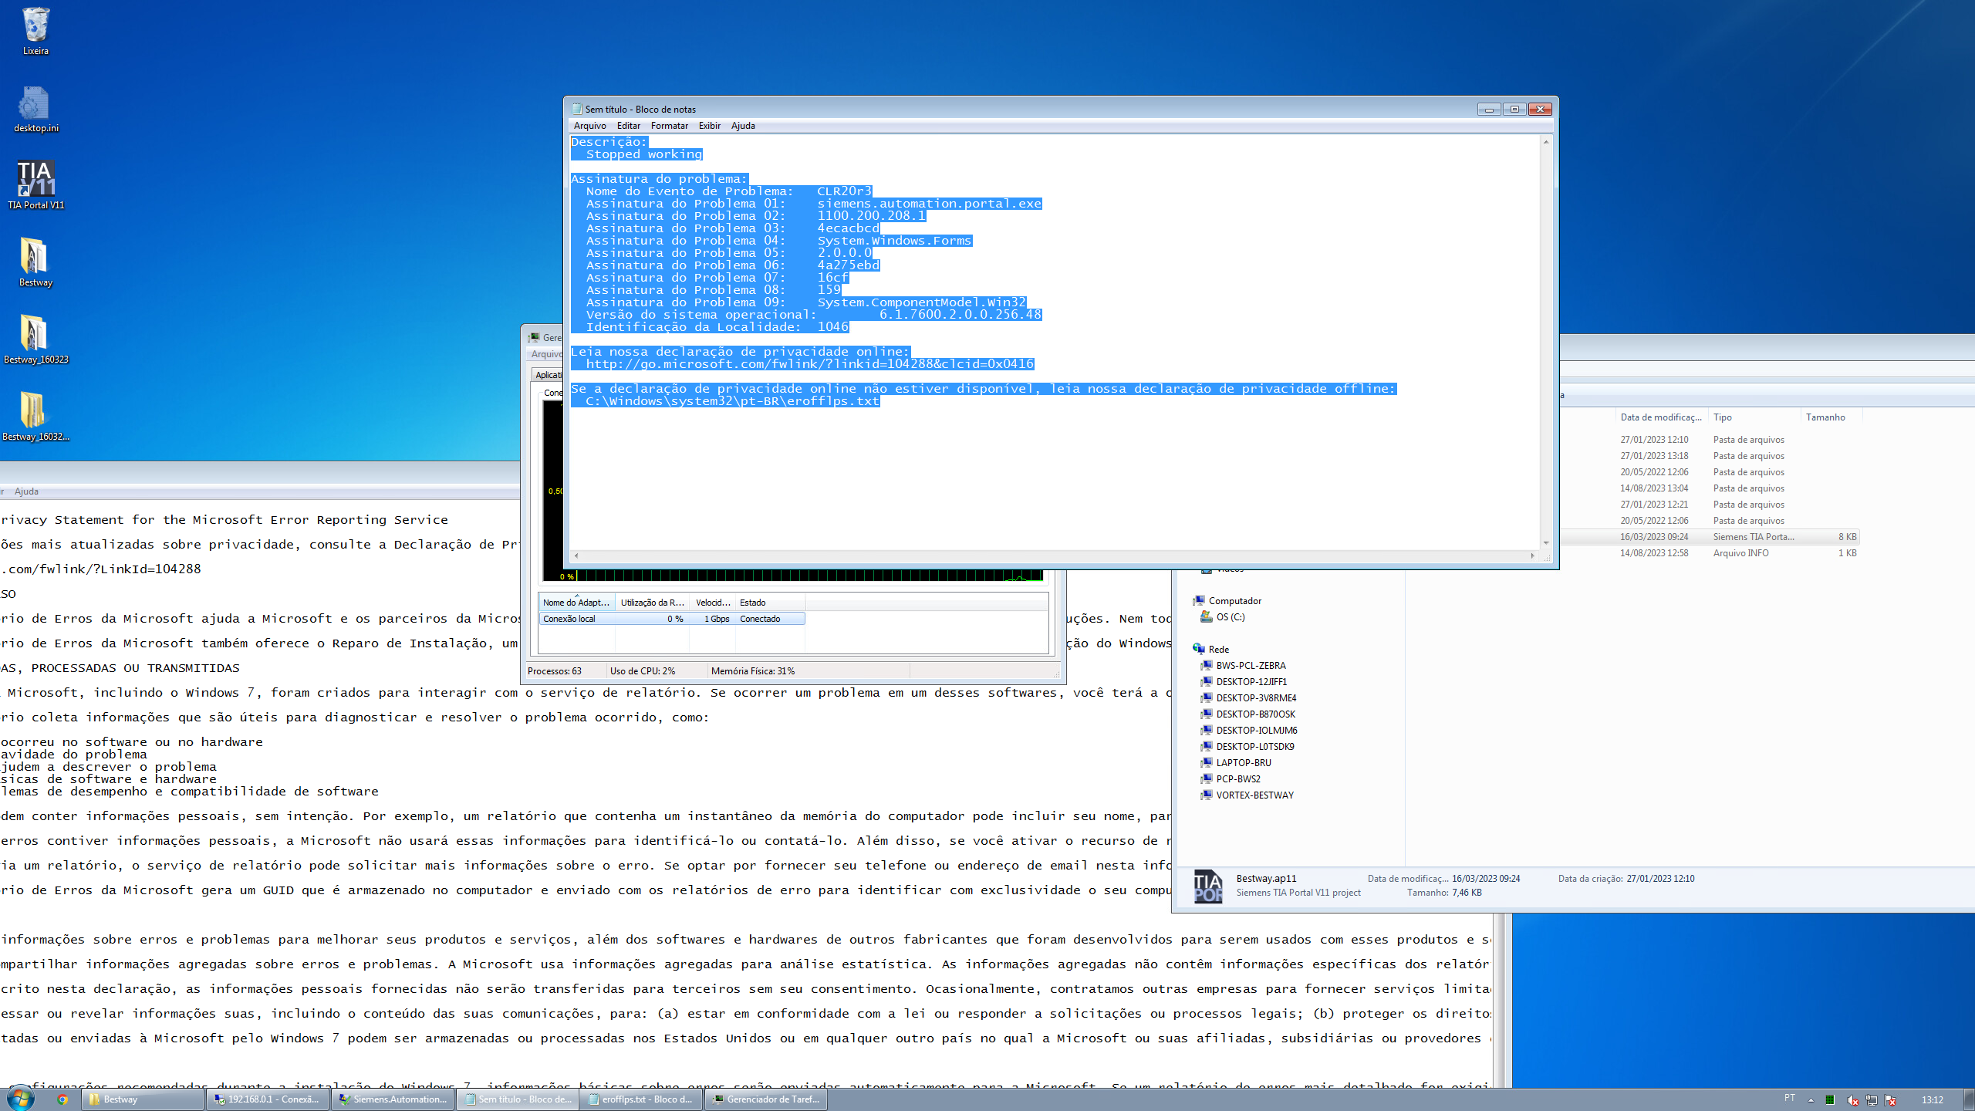1975x1111 pixels.
Task: Open Formatar menu in Notepad
Action: (669, 126)
